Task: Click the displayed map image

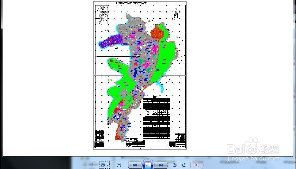Action: [x=140, y=76]
